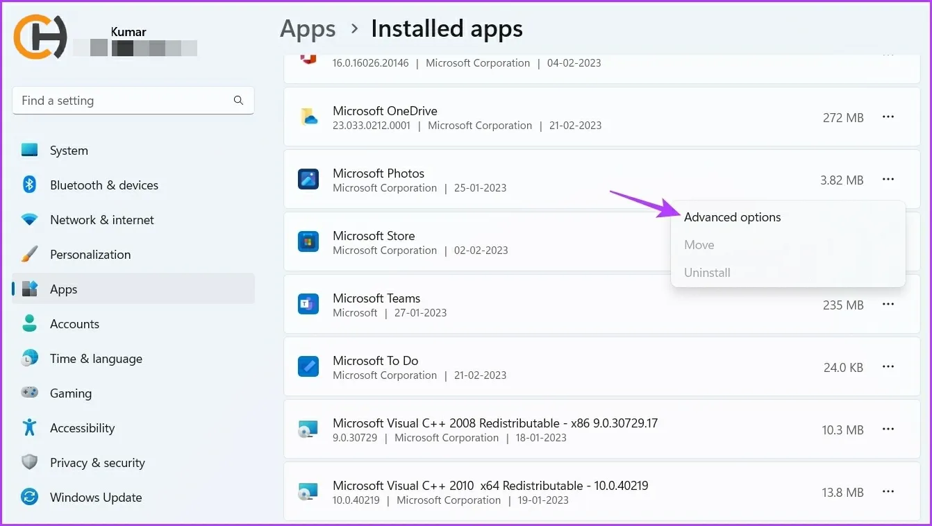Go back to Apps via the breadcrumb
The height and width of the screenshot is (526, 932).
[x=308, y=29]
